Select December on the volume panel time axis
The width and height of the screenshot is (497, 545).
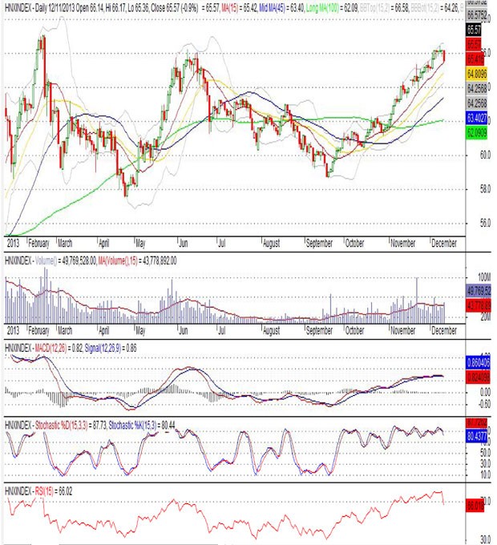(x=444, y=329)
